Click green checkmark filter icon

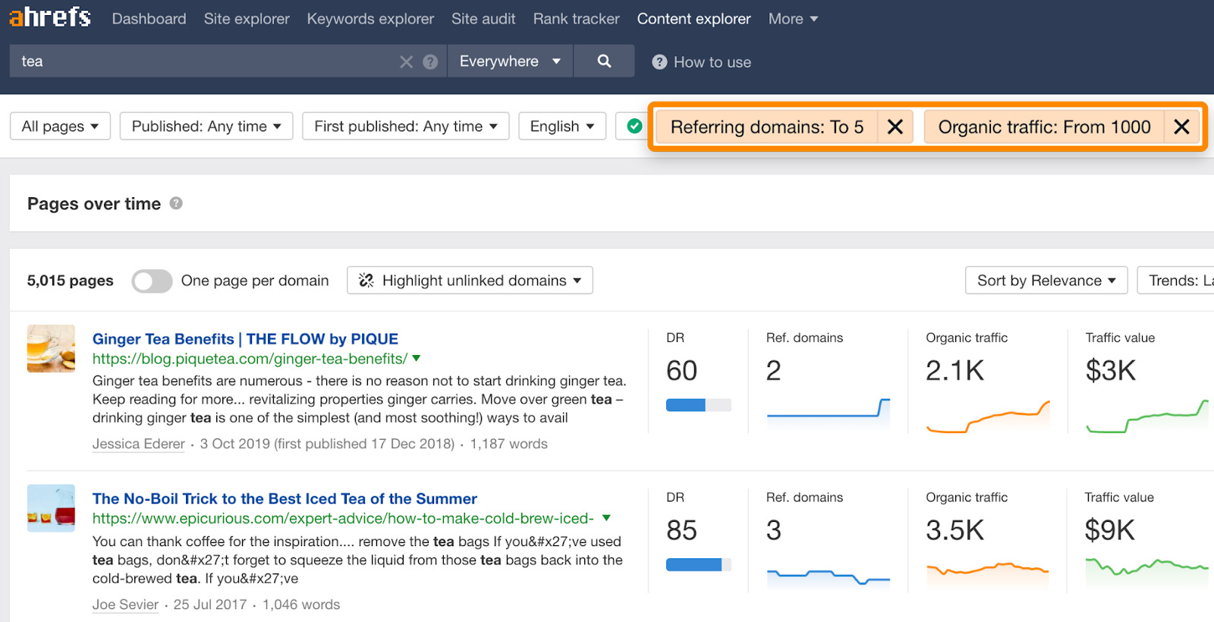click(x=635, y=126)
